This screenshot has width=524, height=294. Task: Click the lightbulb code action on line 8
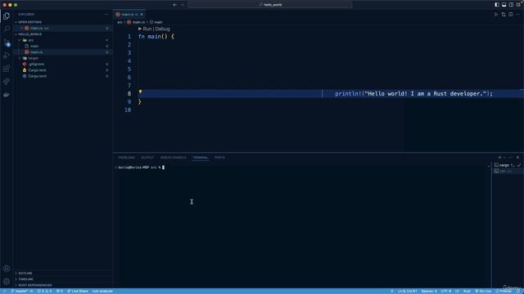point(140,91)
